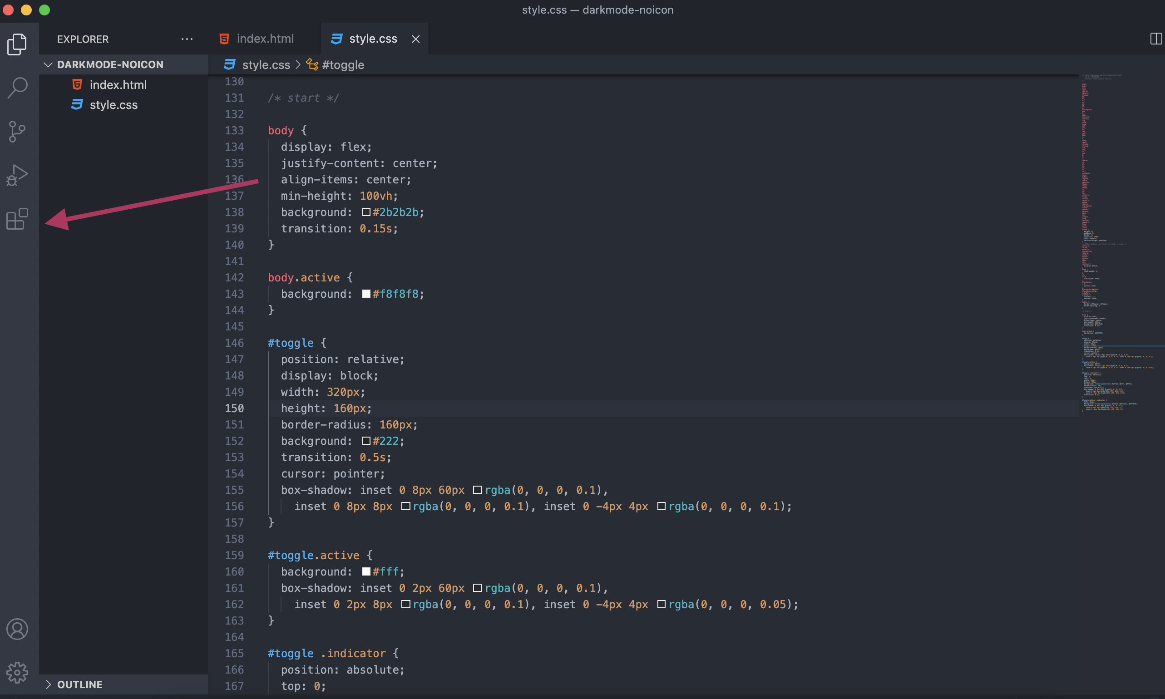Viewport: 1165px width, 699px height.
Task: Click the '#toggle.active {' selector line
Action: click(x=321, y=555)
